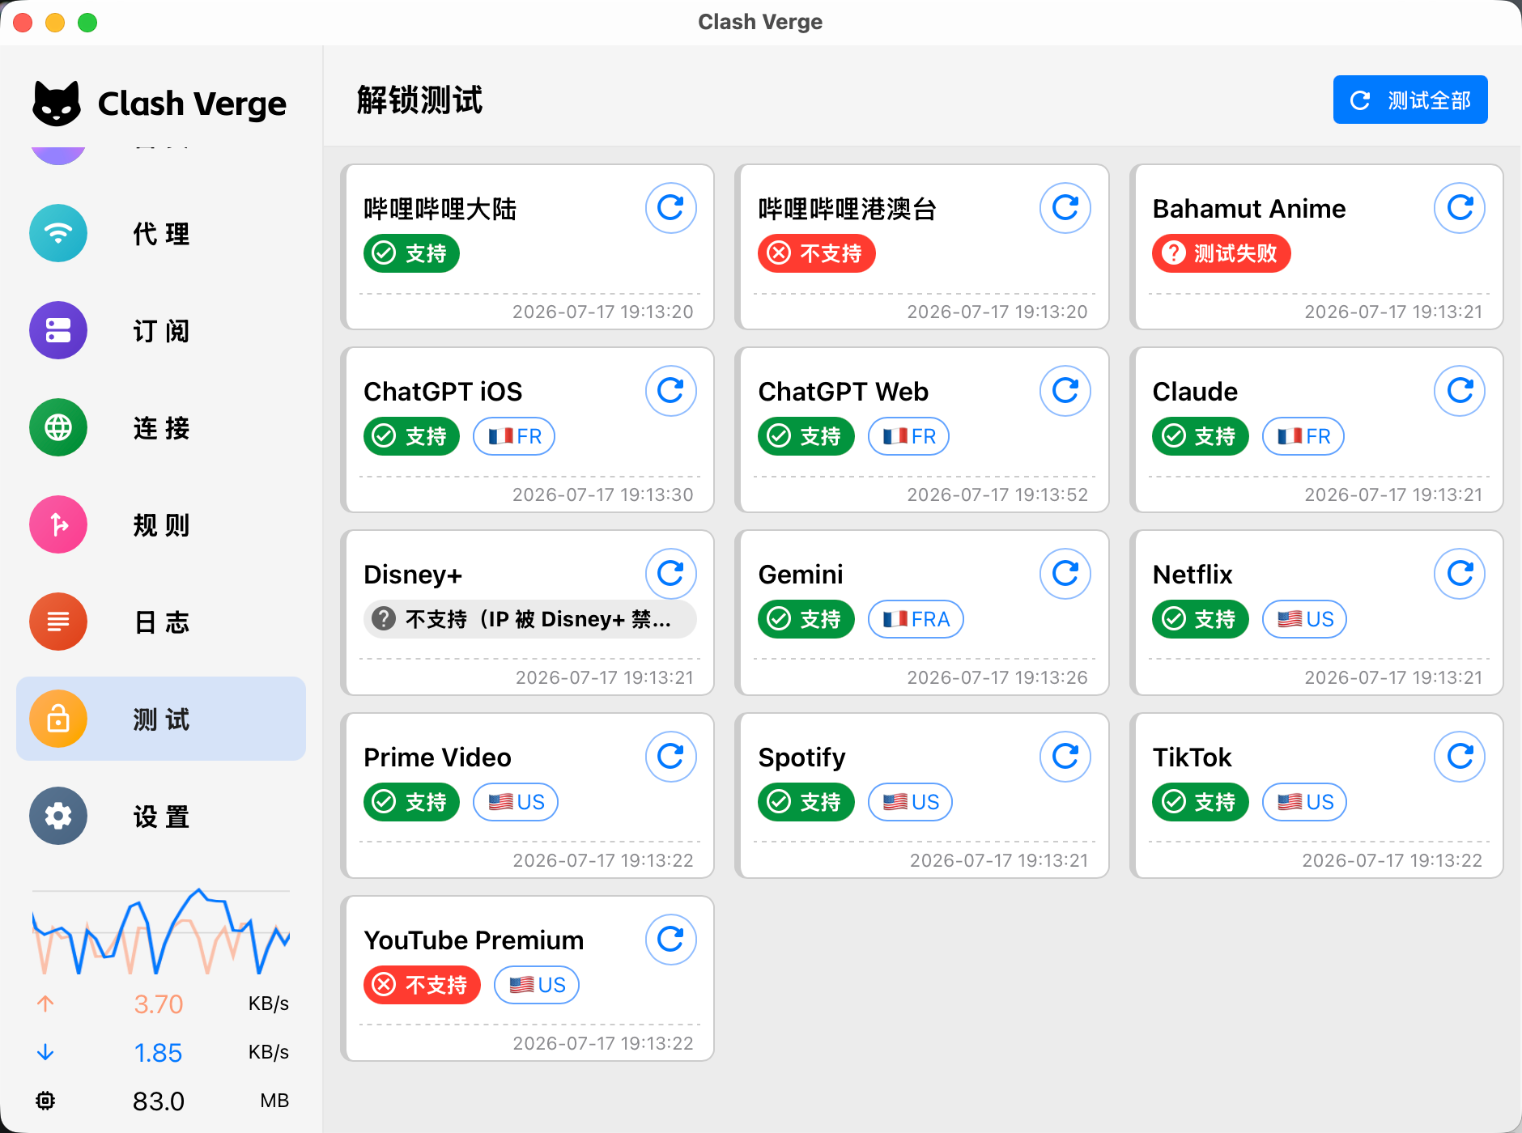Refresh the Disney+ test
The image size is (1522, 1133).
click(x=670, y=574)
